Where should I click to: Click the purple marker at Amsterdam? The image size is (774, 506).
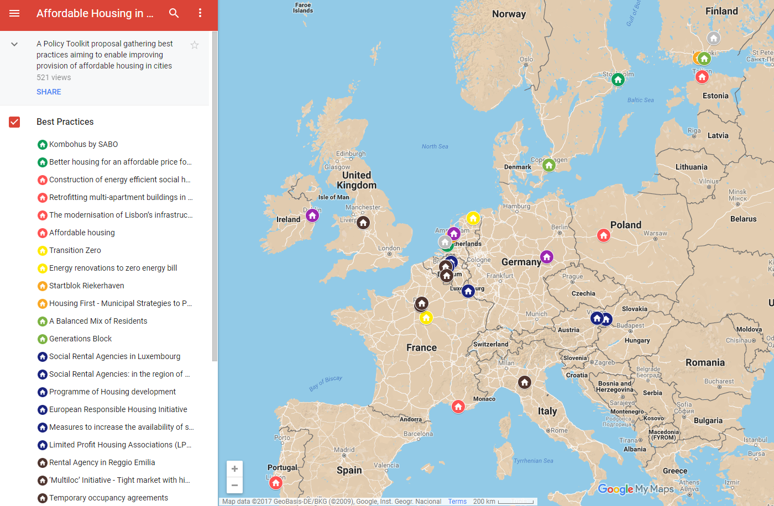(x=454, y=233)
